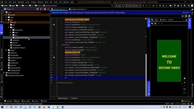Open Pixel 2 API 26 device dropdown

[x=133, y=5]
